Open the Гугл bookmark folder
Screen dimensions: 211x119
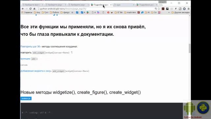coord(45,13)
